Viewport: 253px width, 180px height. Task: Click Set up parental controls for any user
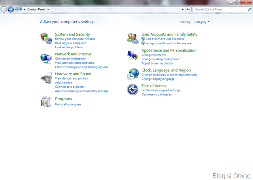[x=169, y=44]
